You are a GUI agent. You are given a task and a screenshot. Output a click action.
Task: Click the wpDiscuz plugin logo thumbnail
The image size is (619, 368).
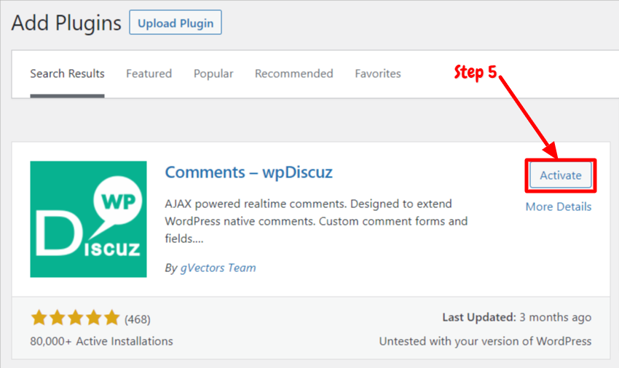pyautogui.click(x=88, y=219)
